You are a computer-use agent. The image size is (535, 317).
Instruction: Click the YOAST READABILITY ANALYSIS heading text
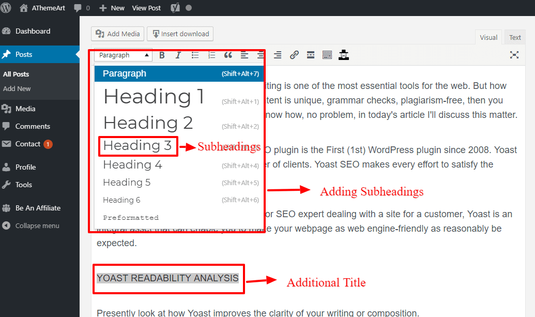click(167, 278)
